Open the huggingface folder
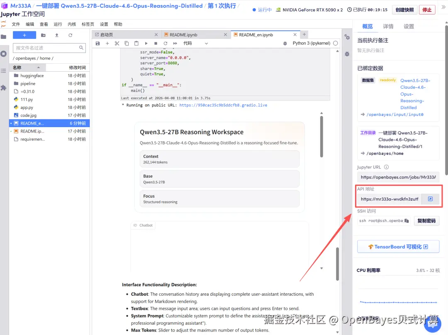This screenshot has height=335, width=448. [49, 75]
